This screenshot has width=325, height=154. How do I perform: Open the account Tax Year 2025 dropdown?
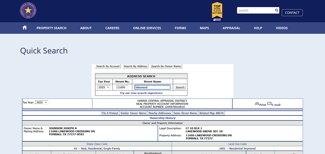click(42, 102)
